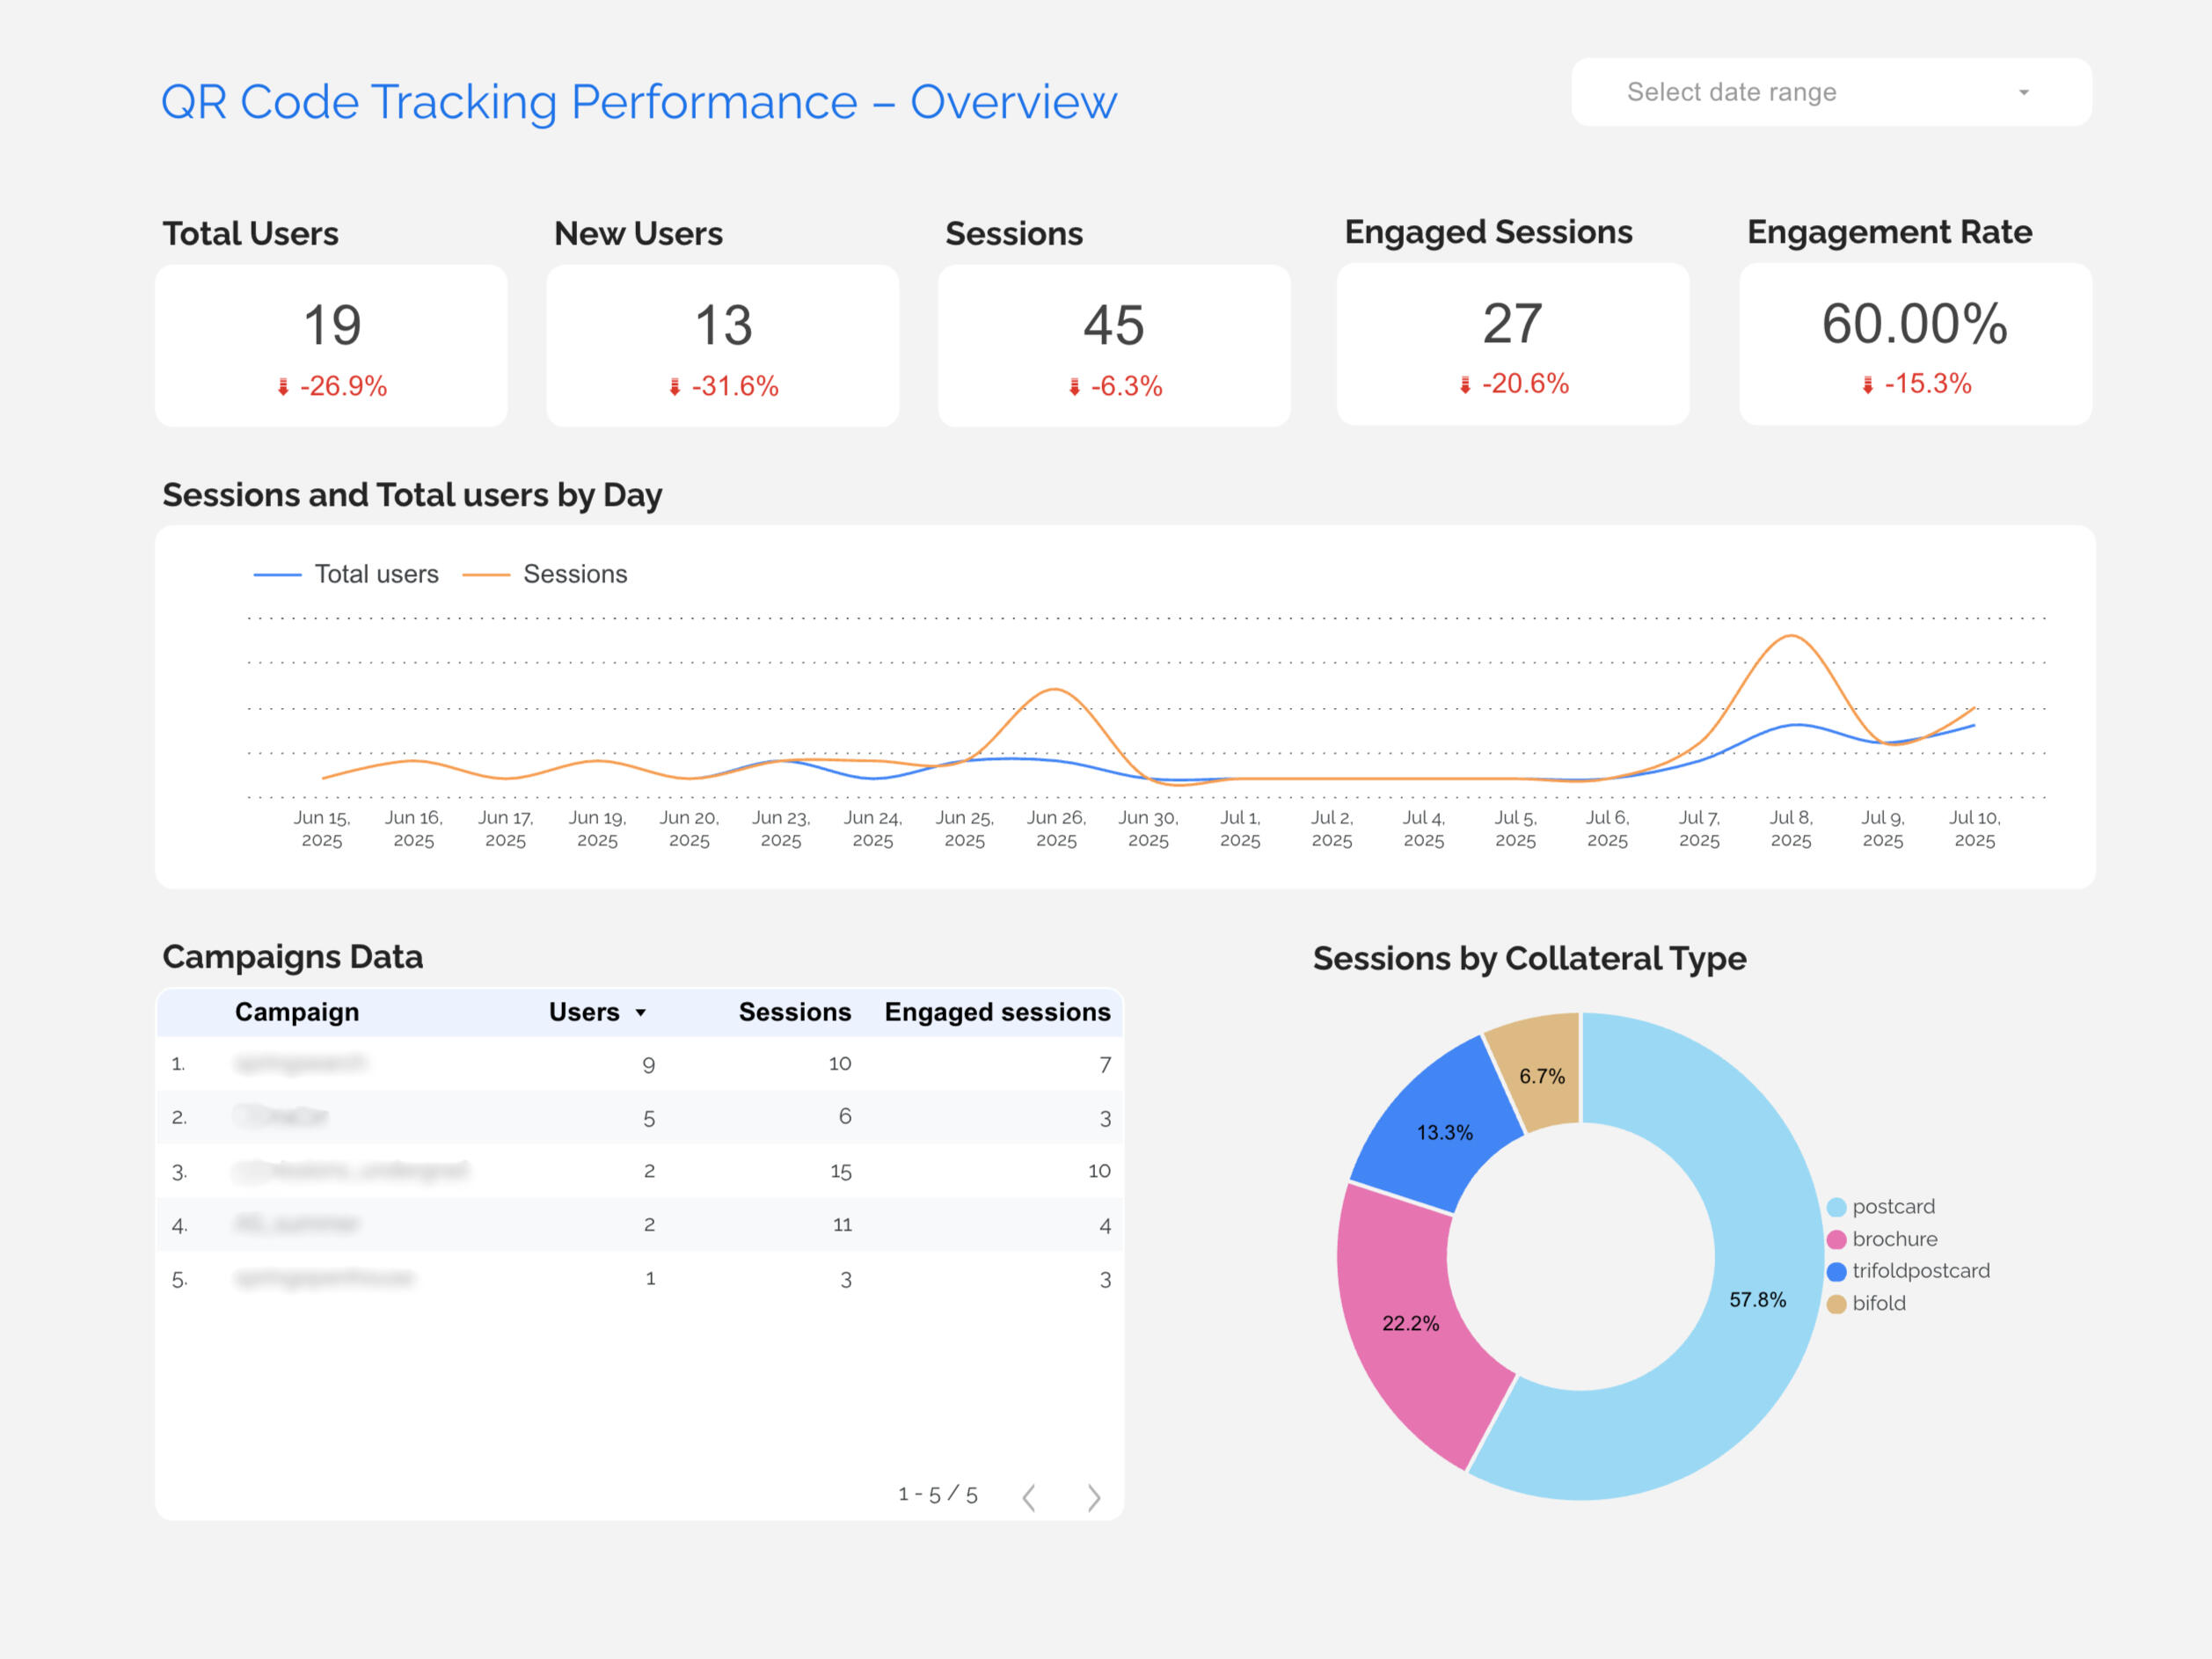The height and width of the screenshot is (1659, 2212).
Task: Click the Total users legend in line chart
Action: 376,574
